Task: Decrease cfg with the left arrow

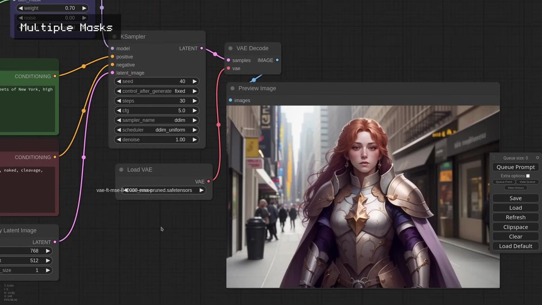Action: [x=118, y=111]
